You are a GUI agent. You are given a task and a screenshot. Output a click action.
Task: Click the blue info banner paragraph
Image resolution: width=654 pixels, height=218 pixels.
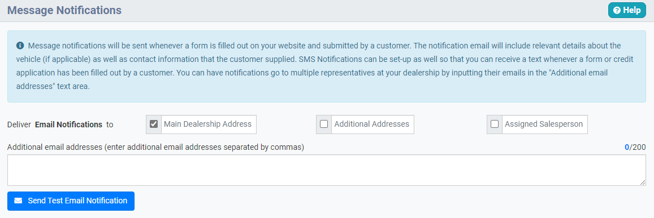(327, 66)
